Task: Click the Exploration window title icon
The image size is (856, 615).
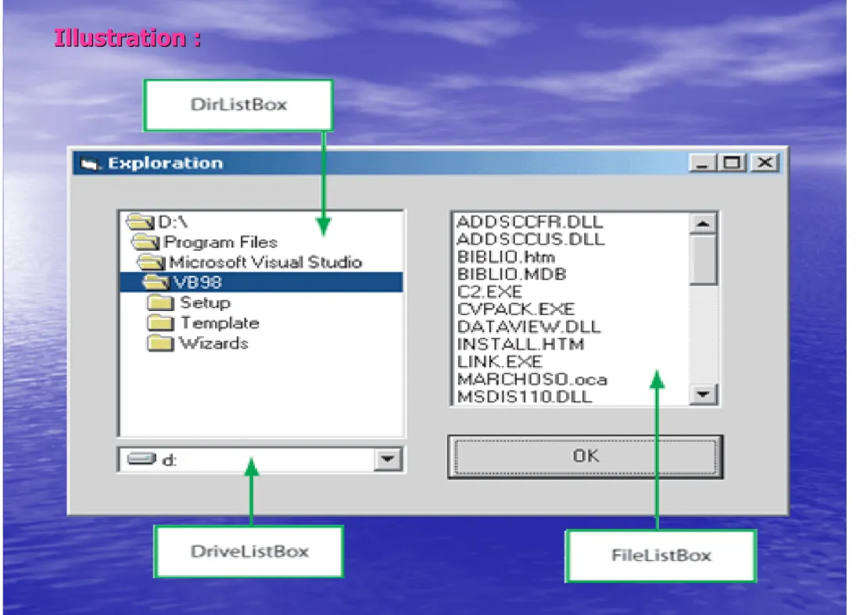Action: (x=90, y=163)
